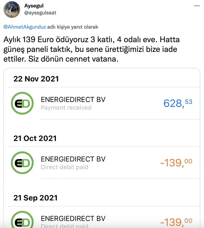Select the ENERGIEDIRECT BV Payment received entry
The image size is (204, 228).
point(104,103)
